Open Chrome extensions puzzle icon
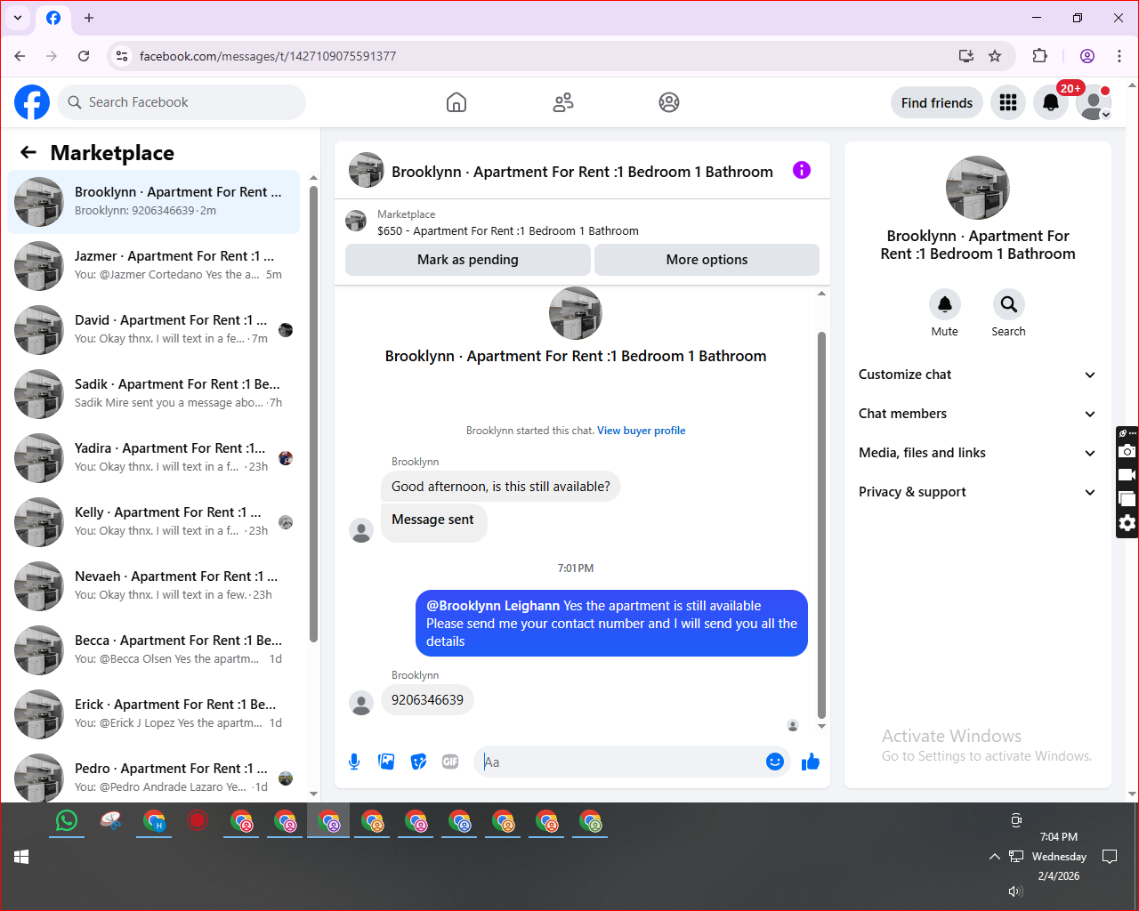 click(1039, 56)
